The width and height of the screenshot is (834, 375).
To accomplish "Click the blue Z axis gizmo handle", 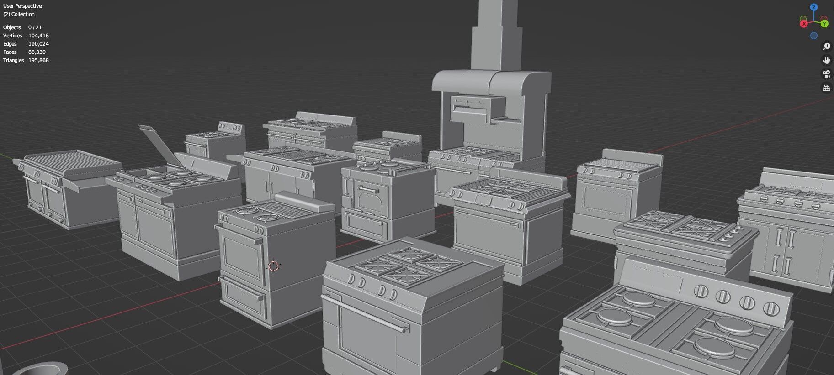I will (x=814, y=7).
